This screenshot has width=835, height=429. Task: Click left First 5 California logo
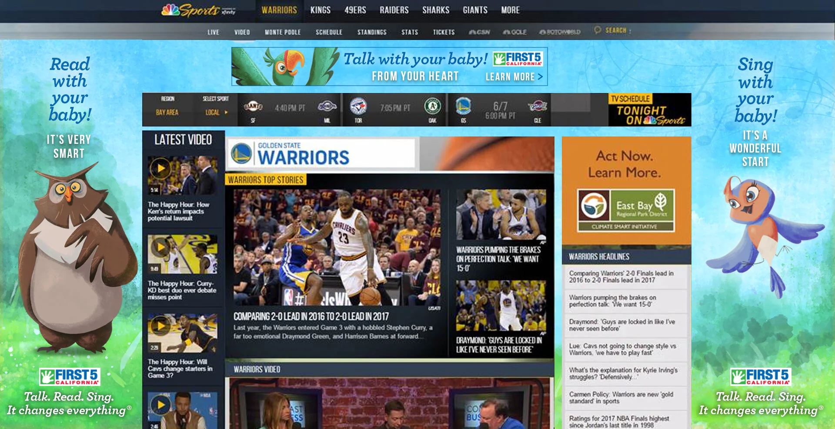70,377
